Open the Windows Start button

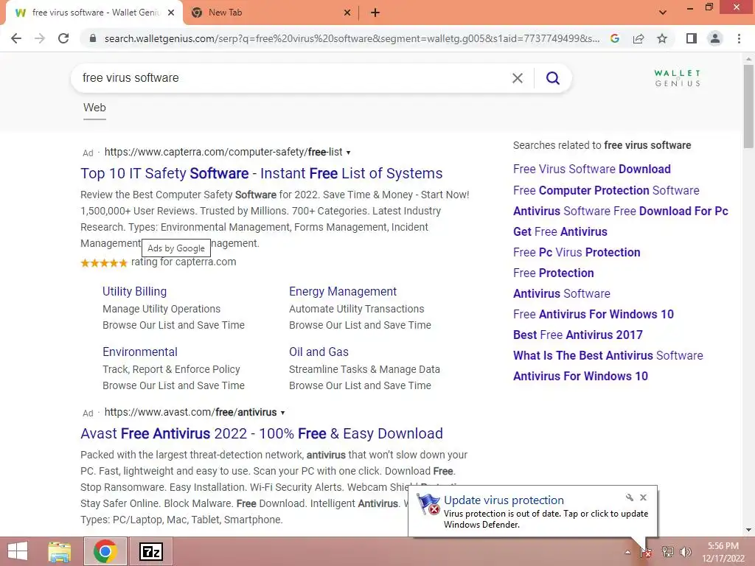[x=18, y=551]
